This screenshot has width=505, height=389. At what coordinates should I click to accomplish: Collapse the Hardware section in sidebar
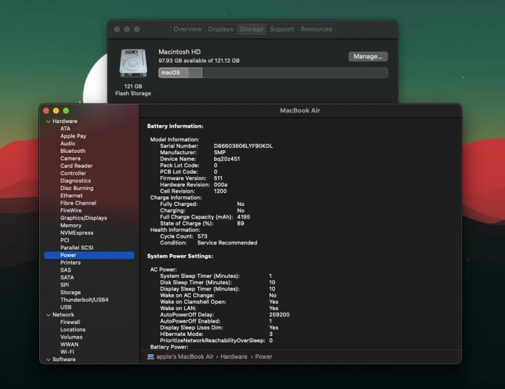(x=49, y=121)
